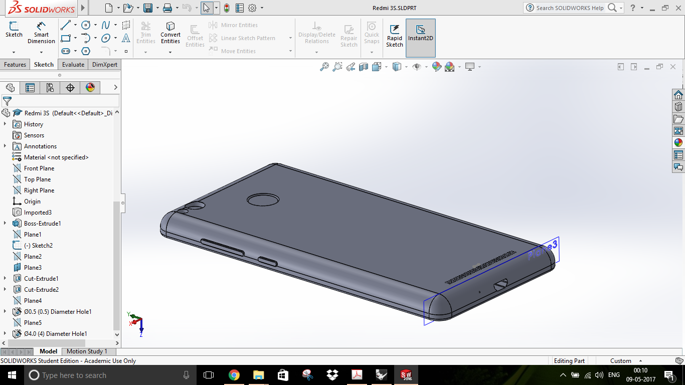The width and height of the screenshot is (685, 385).
Task: Click the Zoom to Fit icon
Action: click(324, 67)
